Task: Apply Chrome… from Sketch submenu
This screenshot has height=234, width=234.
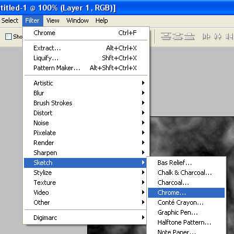Action: (x=186, y=192)
